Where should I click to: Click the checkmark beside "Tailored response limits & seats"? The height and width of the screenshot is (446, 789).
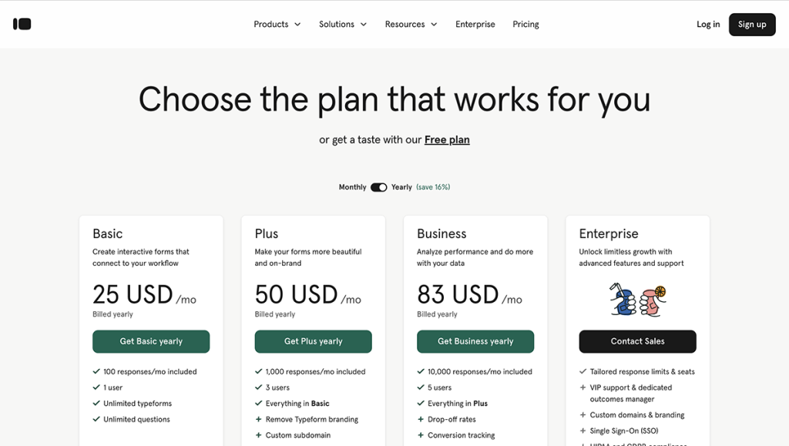(x=584, y=371)
